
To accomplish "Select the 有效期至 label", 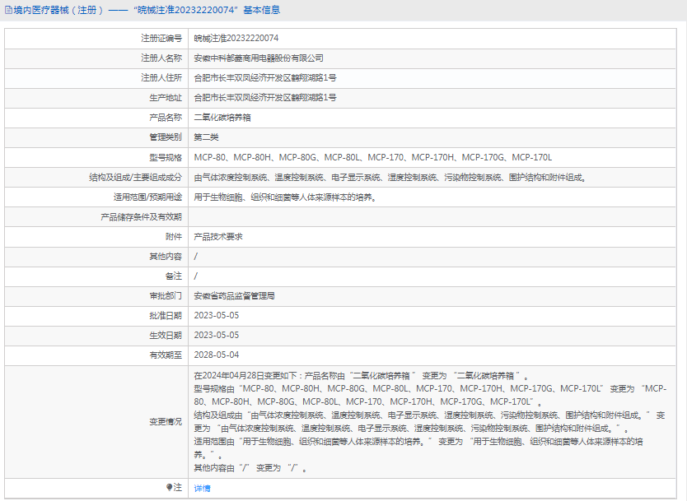I will 166,355.
